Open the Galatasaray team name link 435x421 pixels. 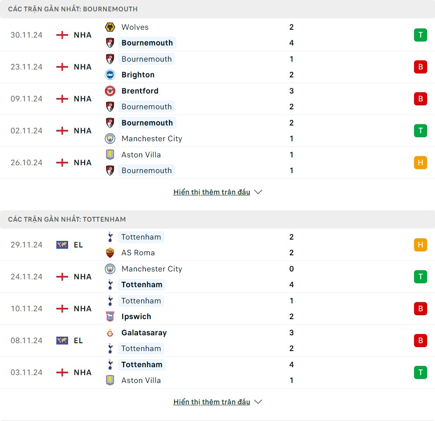(x=144, y=333)
